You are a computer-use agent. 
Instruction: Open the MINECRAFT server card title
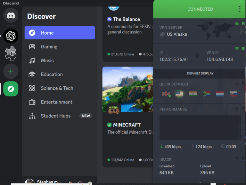click(127, 125)
